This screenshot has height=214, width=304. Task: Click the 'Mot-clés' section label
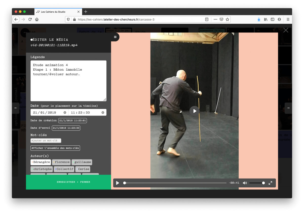pos(39,135)
